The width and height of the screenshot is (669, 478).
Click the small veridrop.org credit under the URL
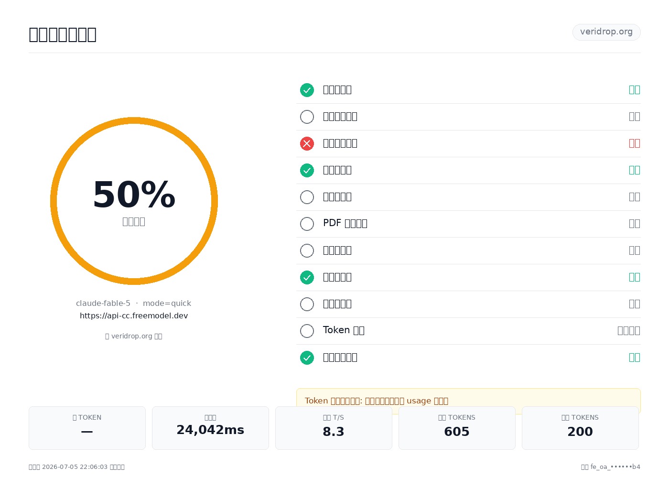[134, 336]
